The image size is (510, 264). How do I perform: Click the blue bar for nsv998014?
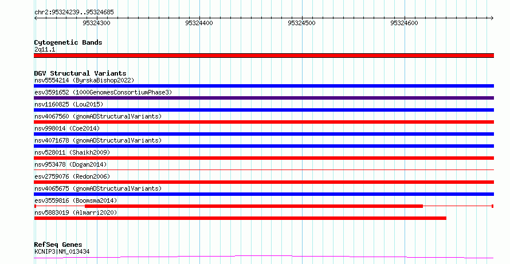click(264, 134)
